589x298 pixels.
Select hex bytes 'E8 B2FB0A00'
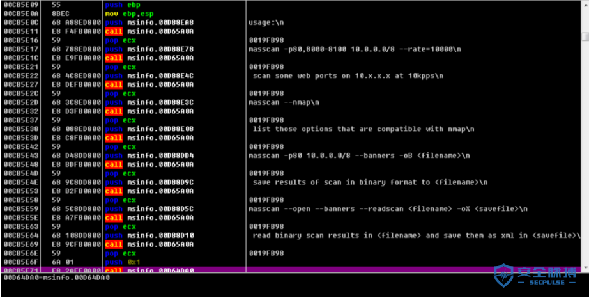pyautogui.click(x=77, y=191)
